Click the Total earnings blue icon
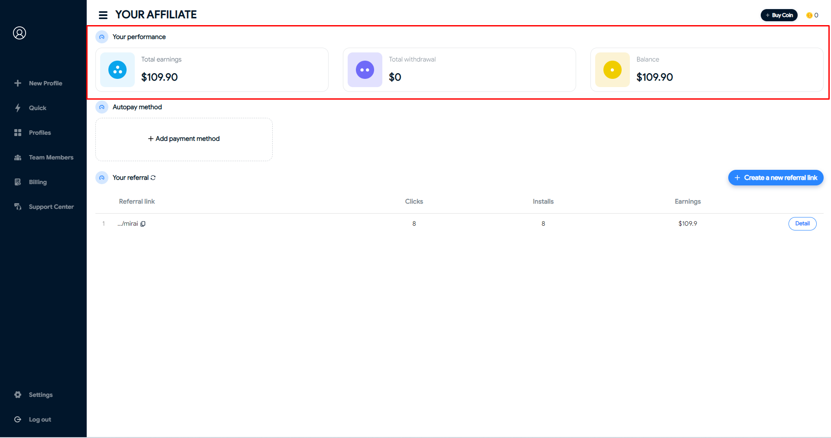 coord(117,70)
